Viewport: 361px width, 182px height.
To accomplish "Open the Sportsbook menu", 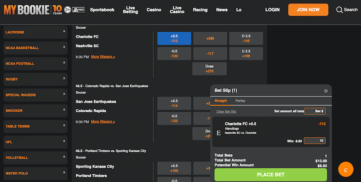I will point(102,10).
